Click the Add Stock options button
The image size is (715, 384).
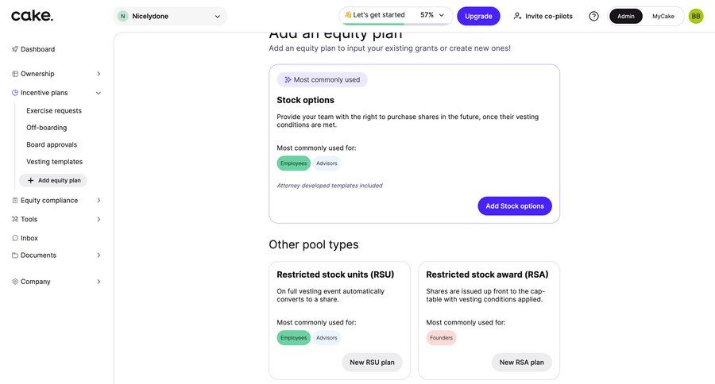click(514, 206)
